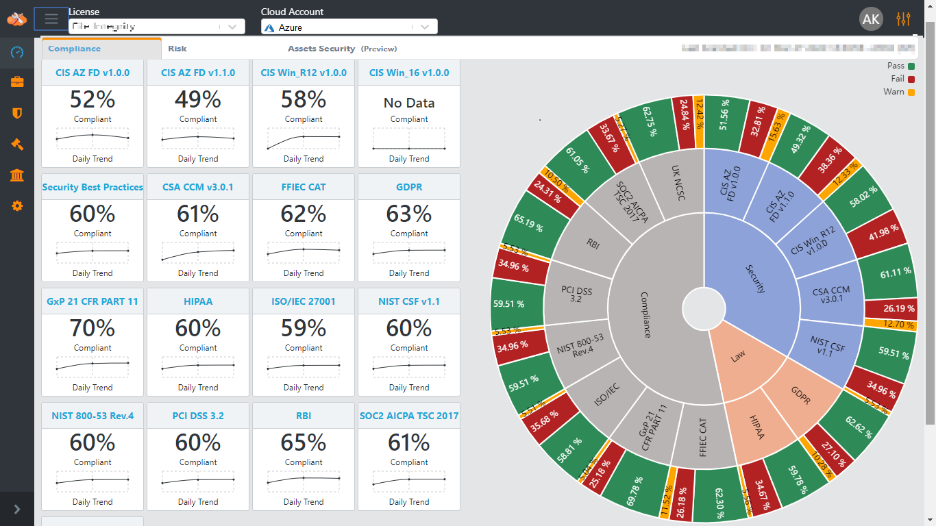Screen dimensions: 936x526
Task: Open the ISO/IEC 27001 card title
Action: pos(304,301)
